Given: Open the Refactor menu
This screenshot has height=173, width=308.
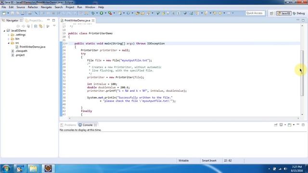Looking at the screenshot, I should point(33,7).
